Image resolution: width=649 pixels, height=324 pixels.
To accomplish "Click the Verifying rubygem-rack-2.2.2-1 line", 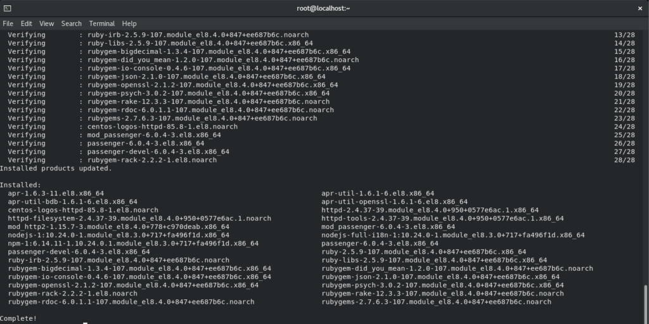I will [321, 160].
